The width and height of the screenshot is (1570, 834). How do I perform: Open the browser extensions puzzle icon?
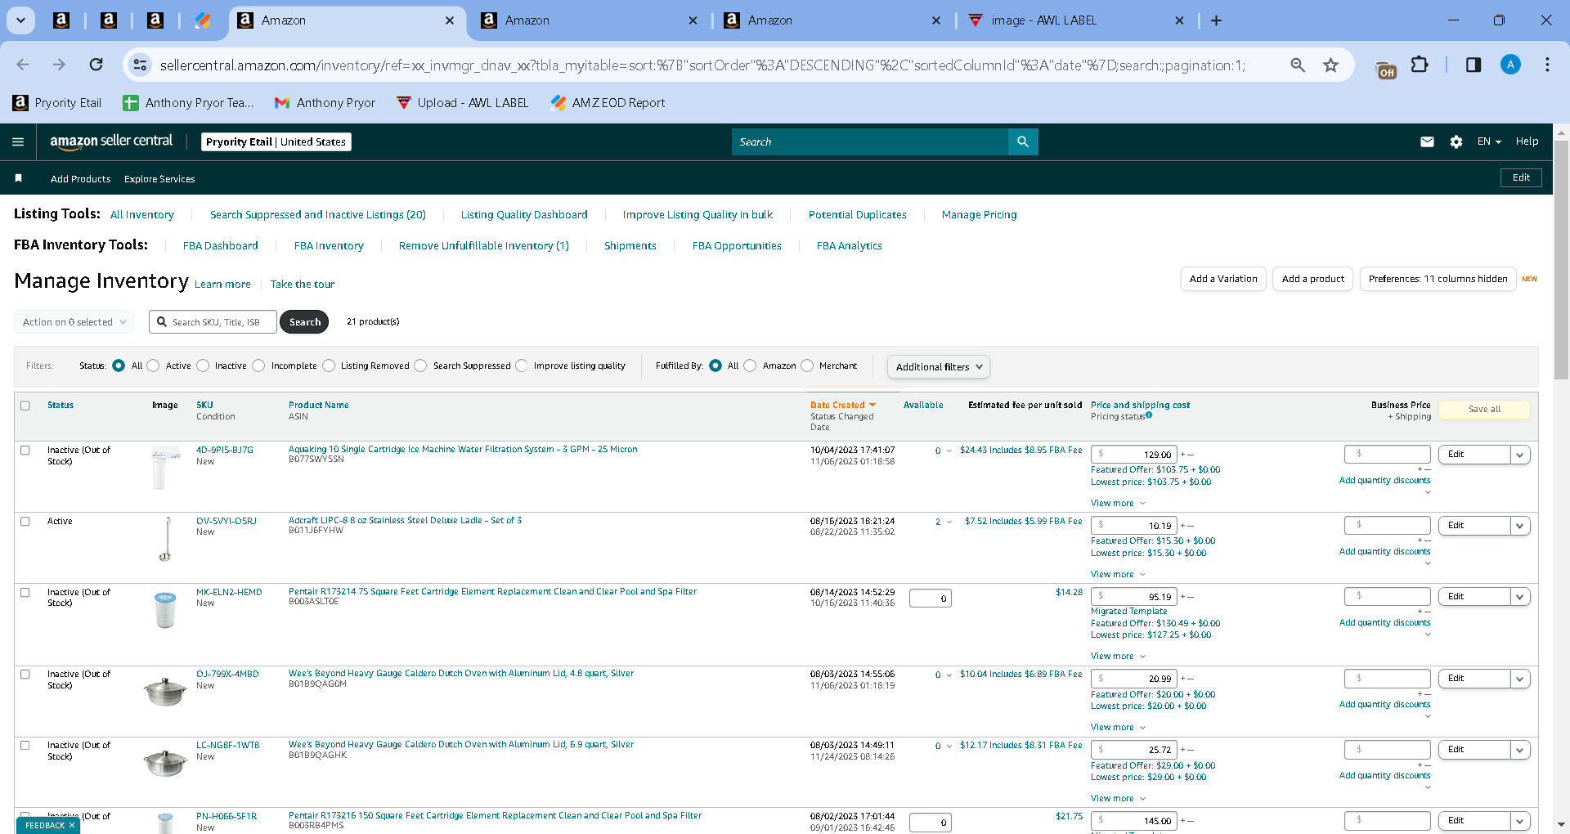pos(1420,65)
